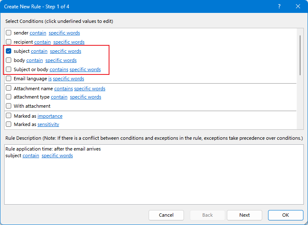This screenshot has height=225, width=308.
Task: Tick the Subject or body checkbox
Action: coord(8,69)
